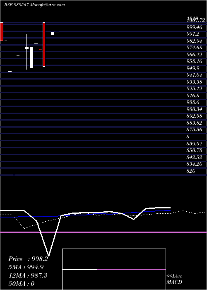The width and height of the screenshot is (207, 290).
Task: Click the 958.16 axis value
Action: tap(194, 61)
